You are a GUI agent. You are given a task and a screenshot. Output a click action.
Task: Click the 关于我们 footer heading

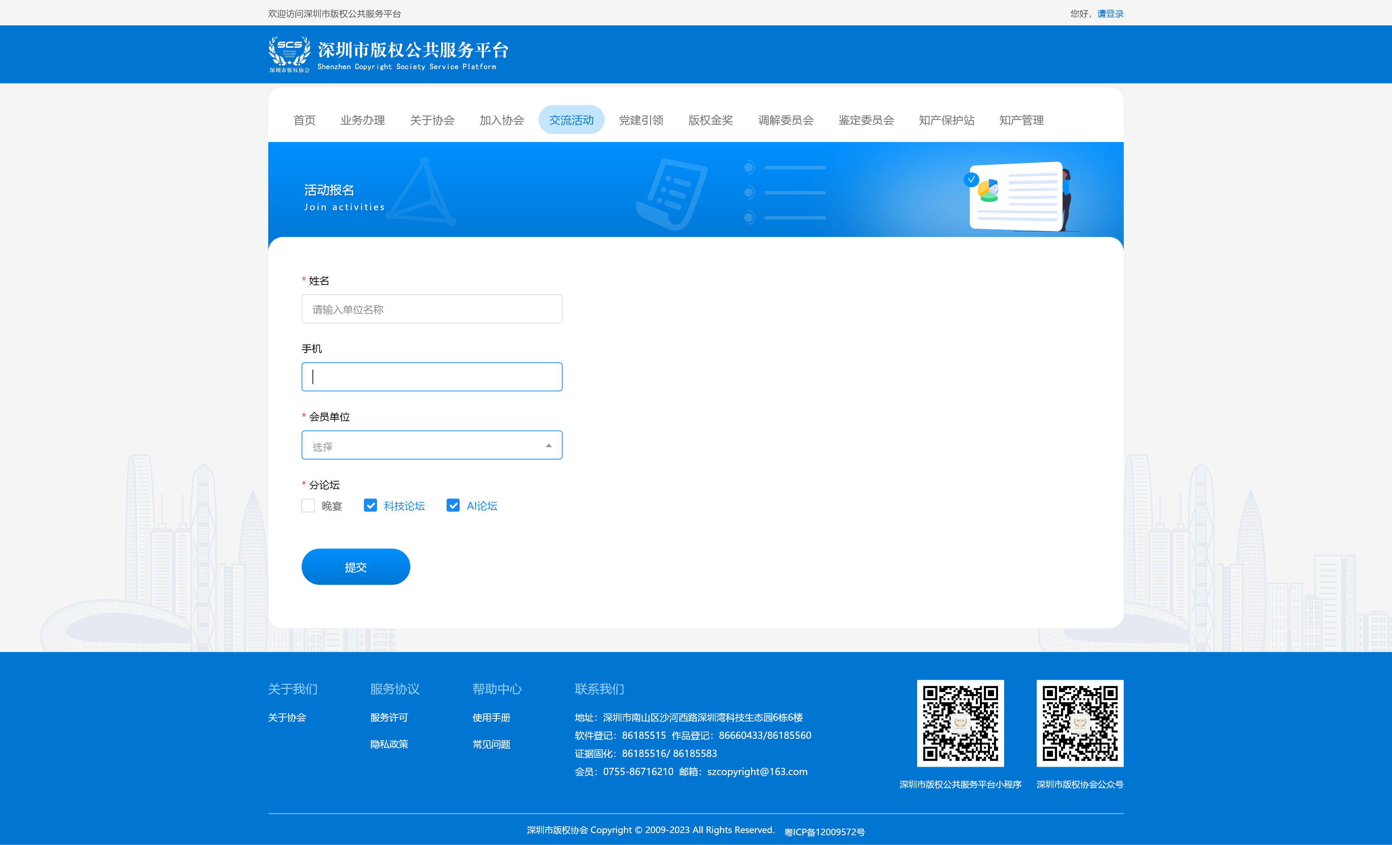[x=293, y=689]
